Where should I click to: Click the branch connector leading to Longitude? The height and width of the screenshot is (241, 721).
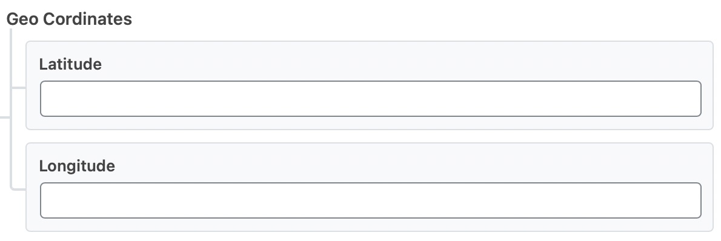(18, 188)
